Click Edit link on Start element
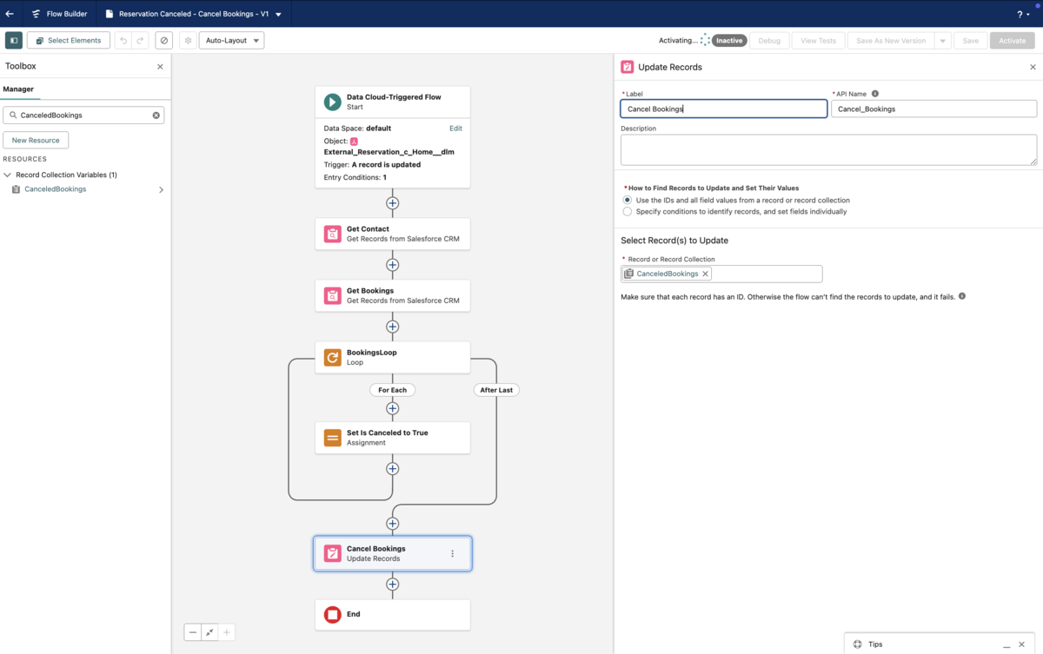 [455, 129]
